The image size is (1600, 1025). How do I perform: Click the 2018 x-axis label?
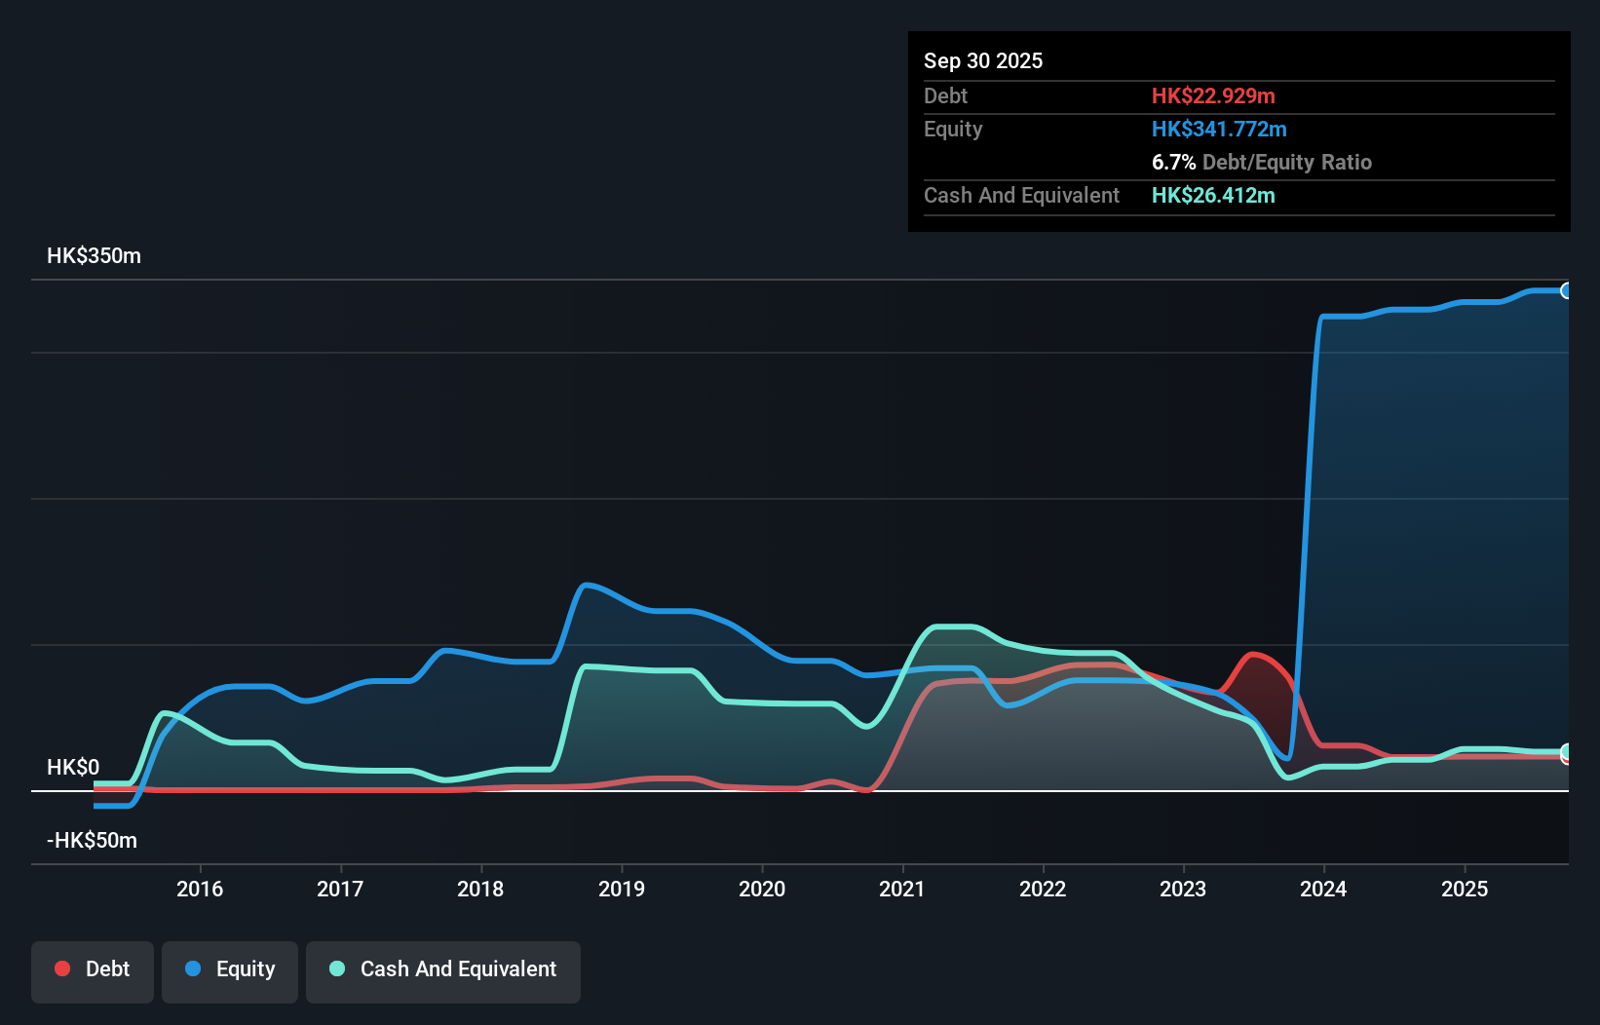(x=480, y=889)
